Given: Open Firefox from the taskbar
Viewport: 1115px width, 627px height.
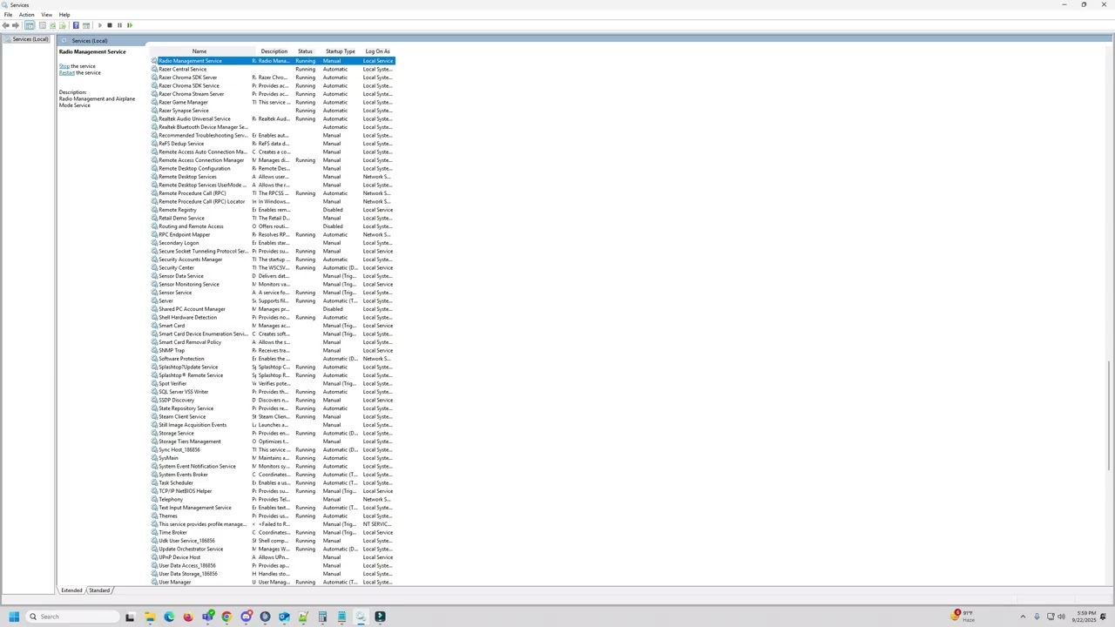Looking at the screenshot, I should (x=188, y=617).
